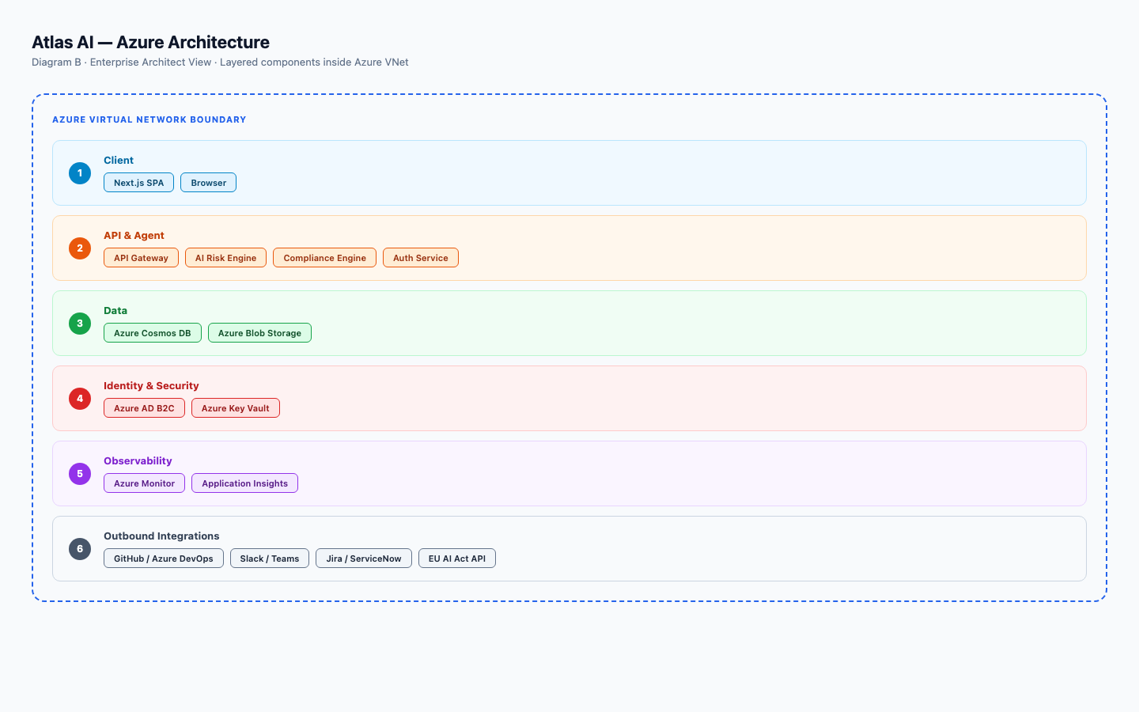This screenshot has width=1139, height=712.
Task: Click the Slack / Teams chip
Action: point(270,559)
